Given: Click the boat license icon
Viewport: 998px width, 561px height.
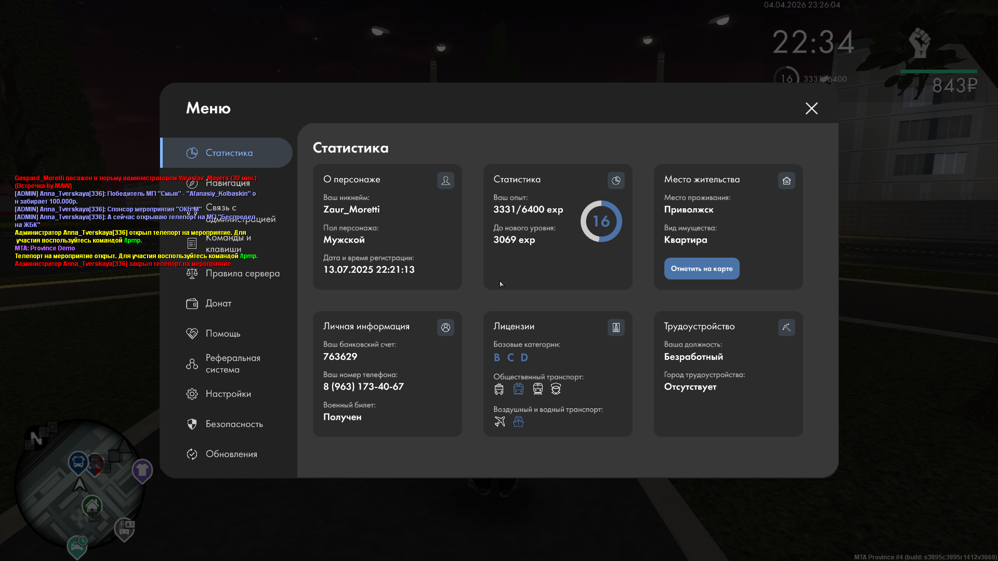Looking at the screenshot, I should [518, 422].
